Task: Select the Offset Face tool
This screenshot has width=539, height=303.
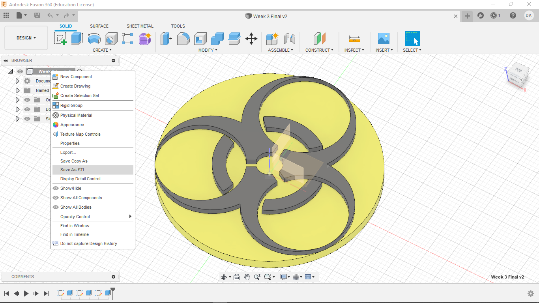Action: coord(234,39)
